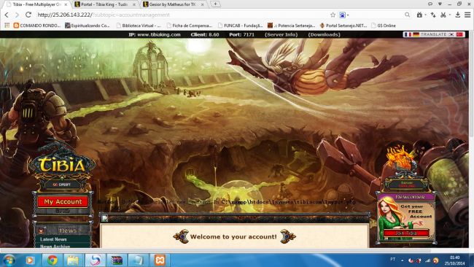Click the downloads arrow extension icon
Viewport: 474px width, 267px height.
(x=458, y=15)
